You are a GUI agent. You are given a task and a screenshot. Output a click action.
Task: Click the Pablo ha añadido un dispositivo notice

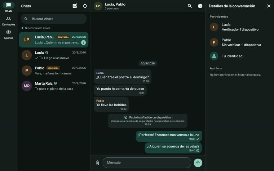point(148,121)
